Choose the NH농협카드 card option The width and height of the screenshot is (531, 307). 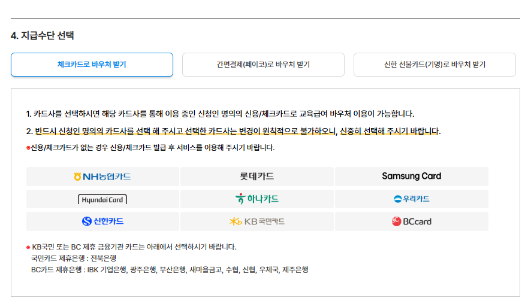[x=102, y=177]
